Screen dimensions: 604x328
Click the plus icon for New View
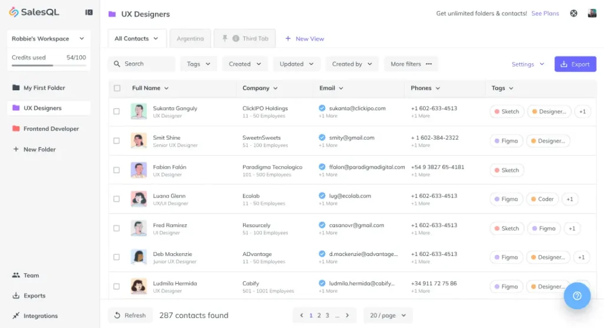tap(288, 38)
